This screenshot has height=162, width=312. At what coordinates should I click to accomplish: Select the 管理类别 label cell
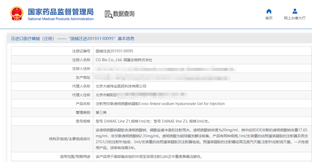coord(52,112)
